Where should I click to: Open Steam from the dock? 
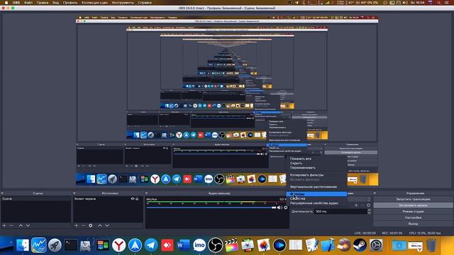tap(360, 245)
